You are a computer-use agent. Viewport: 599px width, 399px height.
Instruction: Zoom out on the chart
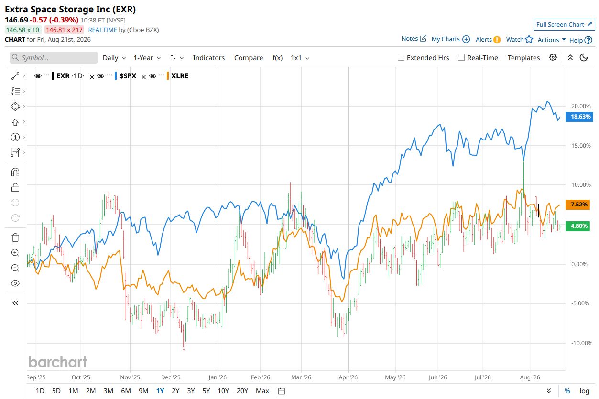pyautogui.click(x=15, y=268)
